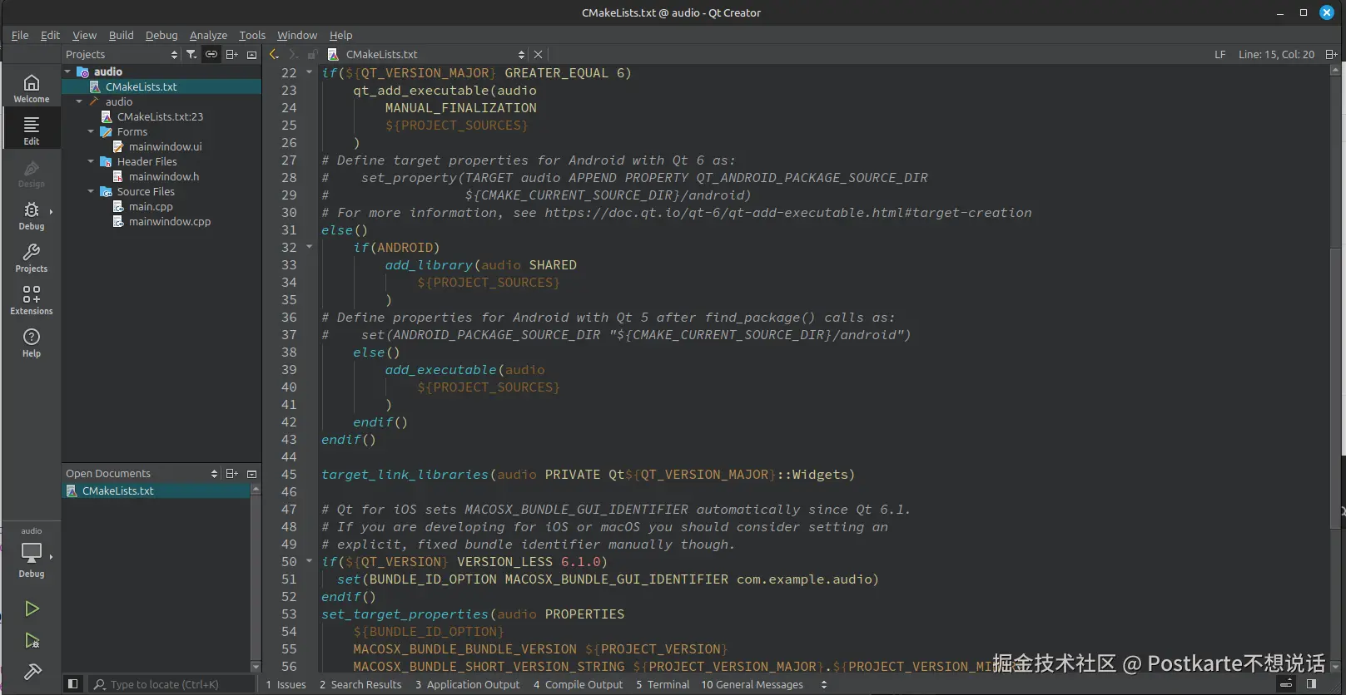Close the Open Documents panel
Image resolution: width=1346 pixels, height=695 pixels.
tap(251, 473)
